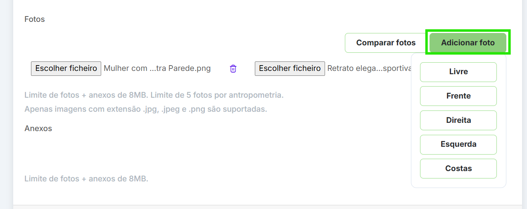Image resolution: width=527 pixels, height=209 pixels.
Task: Choose Costas from the dropdown list
Action: [458, 169]
